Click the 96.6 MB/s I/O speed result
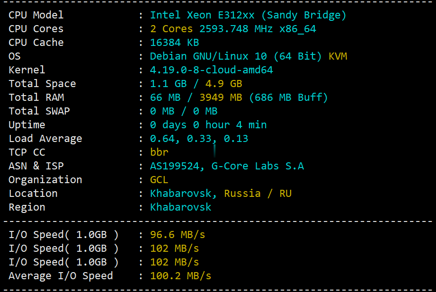Image resolution: width=436 pixels, height=292 pixels. 178,235
